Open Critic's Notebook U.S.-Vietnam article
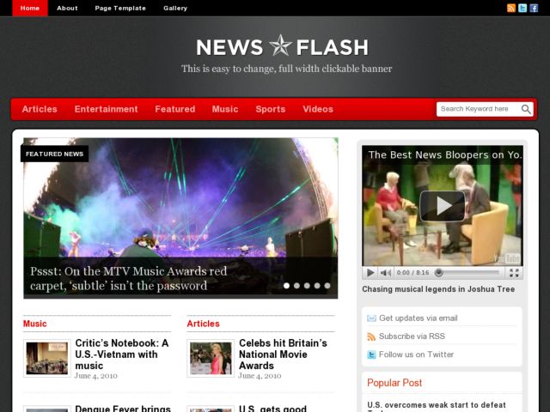Viewport: 550px width, 412px height. pos(122,354)
